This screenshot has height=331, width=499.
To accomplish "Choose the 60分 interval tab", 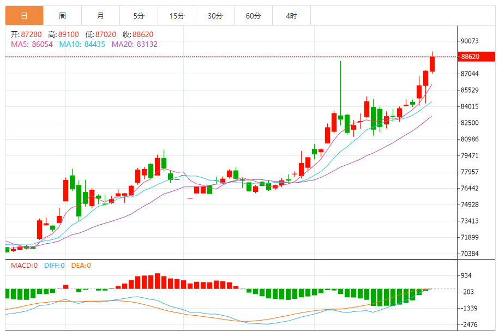I will (253, 16).
